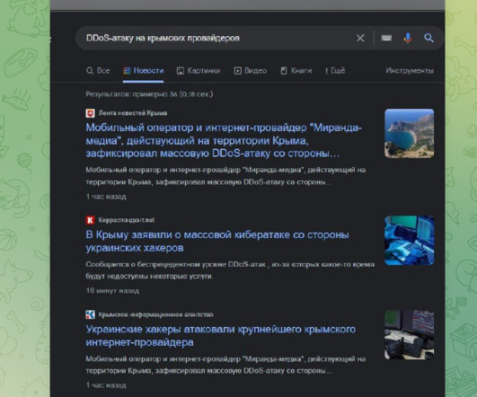Open Инструменты search tools
This screenshot has height=397, width=477.
[x=410, y=71]
